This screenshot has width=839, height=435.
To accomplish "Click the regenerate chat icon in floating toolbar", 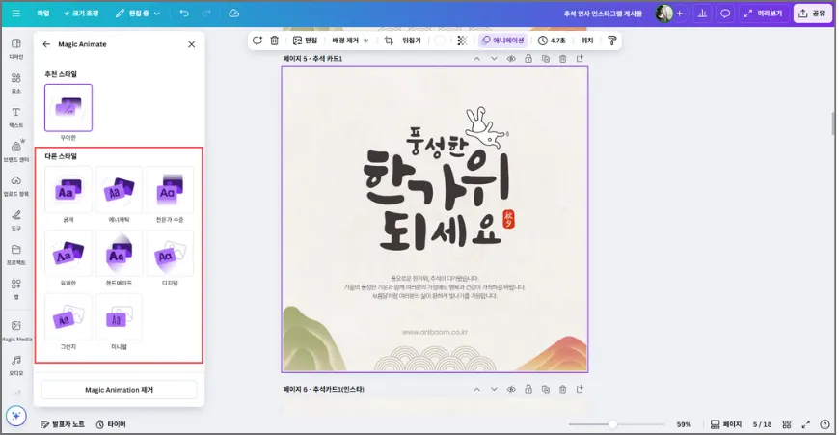I will (257, 41).
